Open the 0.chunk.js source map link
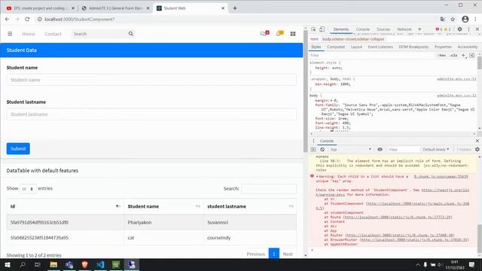 point(441,177)
